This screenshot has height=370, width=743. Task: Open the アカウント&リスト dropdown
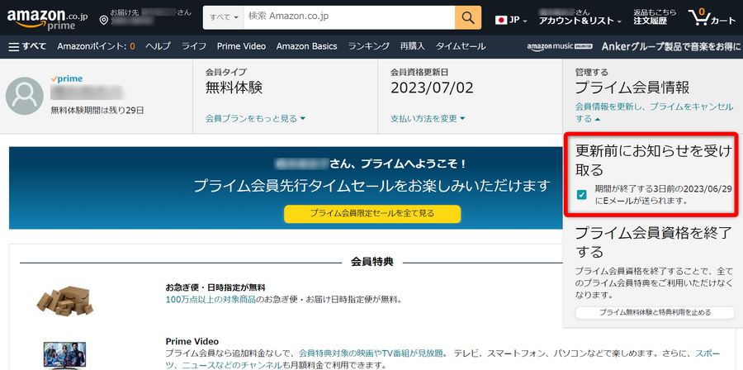(580, 21)
